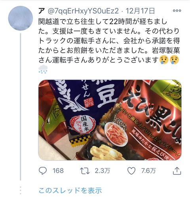Open the attached rice cracker photo

click(x=110, y=120)
